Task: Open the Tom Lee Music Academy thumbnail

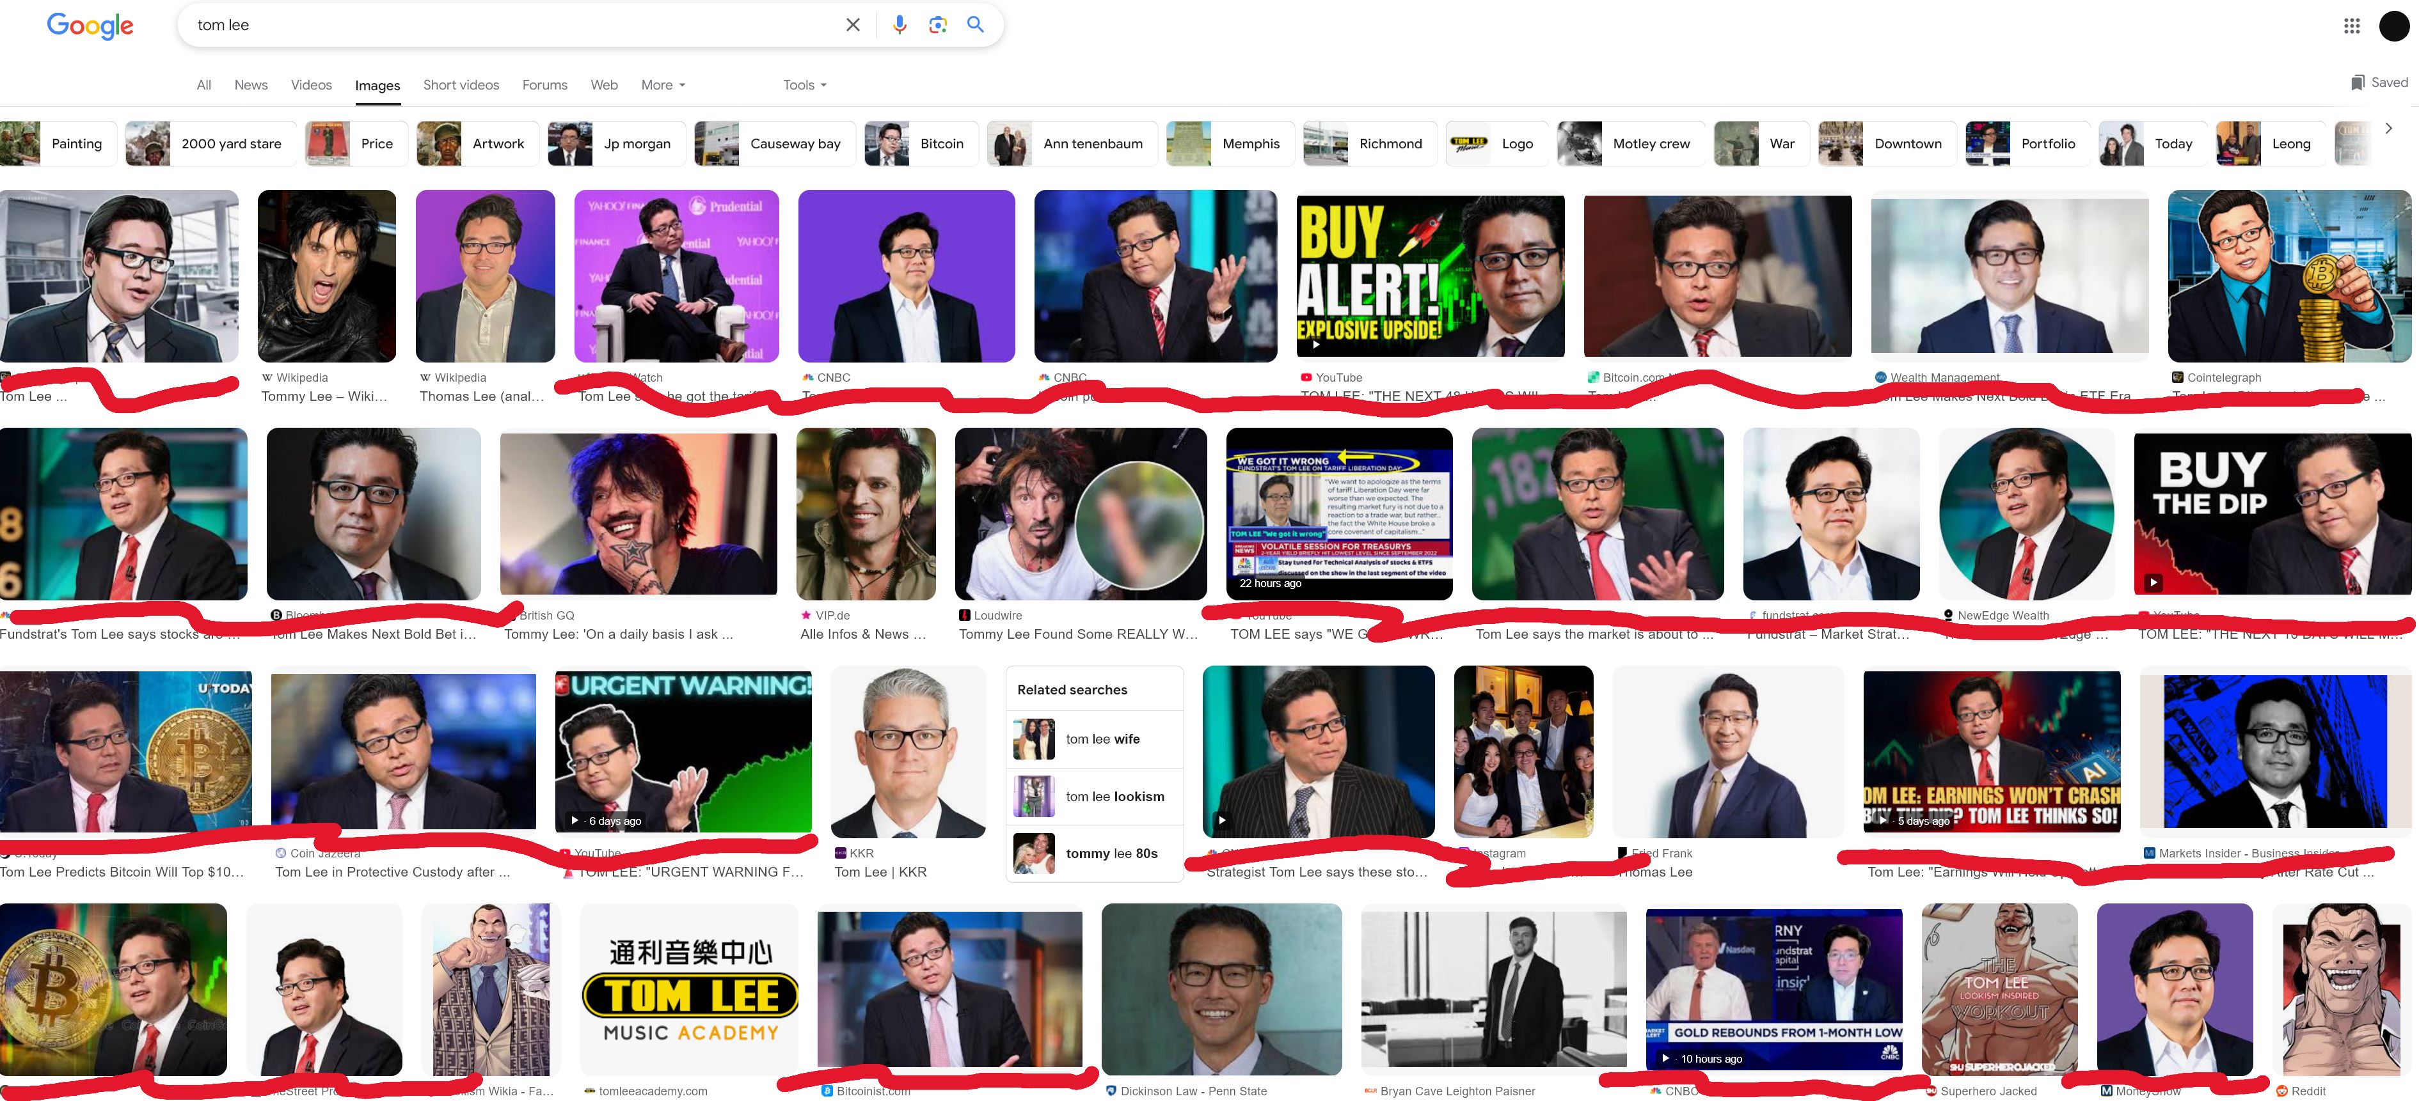Action: pyautogui.click(x=690, y=991)
